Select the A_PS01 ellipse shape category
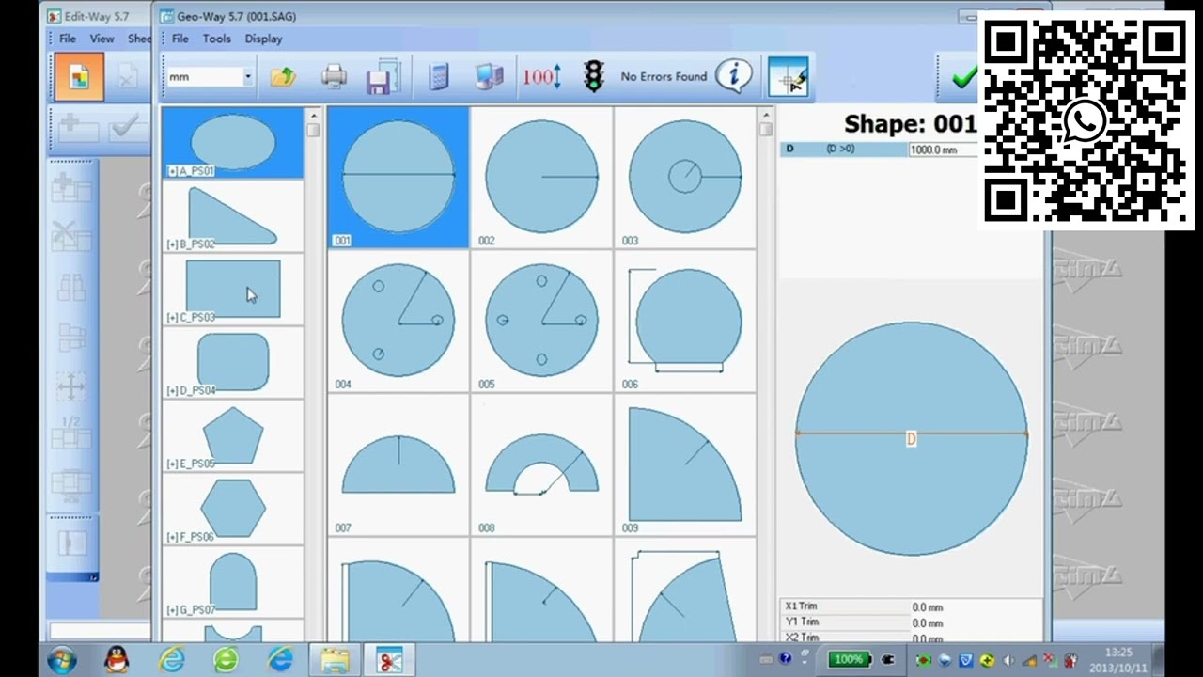1203x677 pixels. pyautogui.click(x=233, y=143)
